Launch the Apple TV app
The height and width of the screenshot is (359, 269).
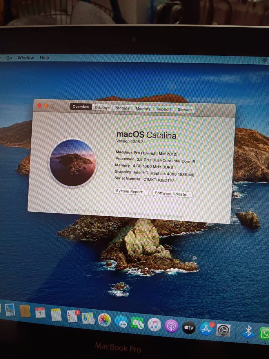click(189, 328)
